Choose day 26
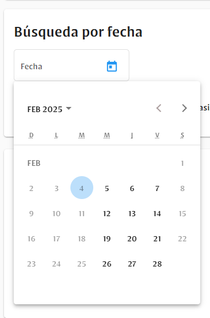The image size is (210, 318). point(107,264)
